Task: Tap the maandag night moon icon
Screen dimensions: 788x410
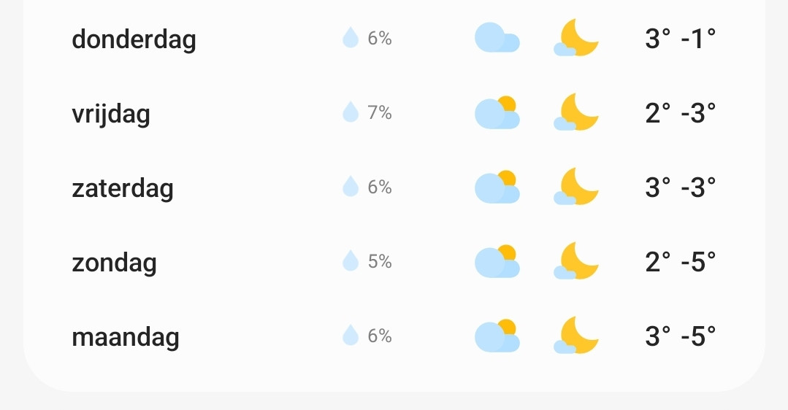Action: click(x=576, y=336)
